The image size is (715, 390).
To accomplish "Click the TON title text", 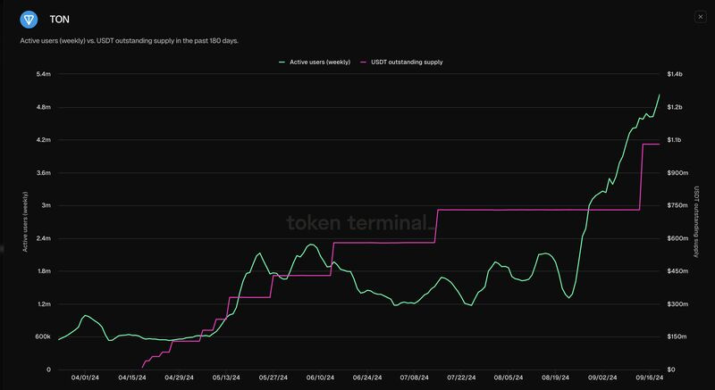I will click(59, 20).
